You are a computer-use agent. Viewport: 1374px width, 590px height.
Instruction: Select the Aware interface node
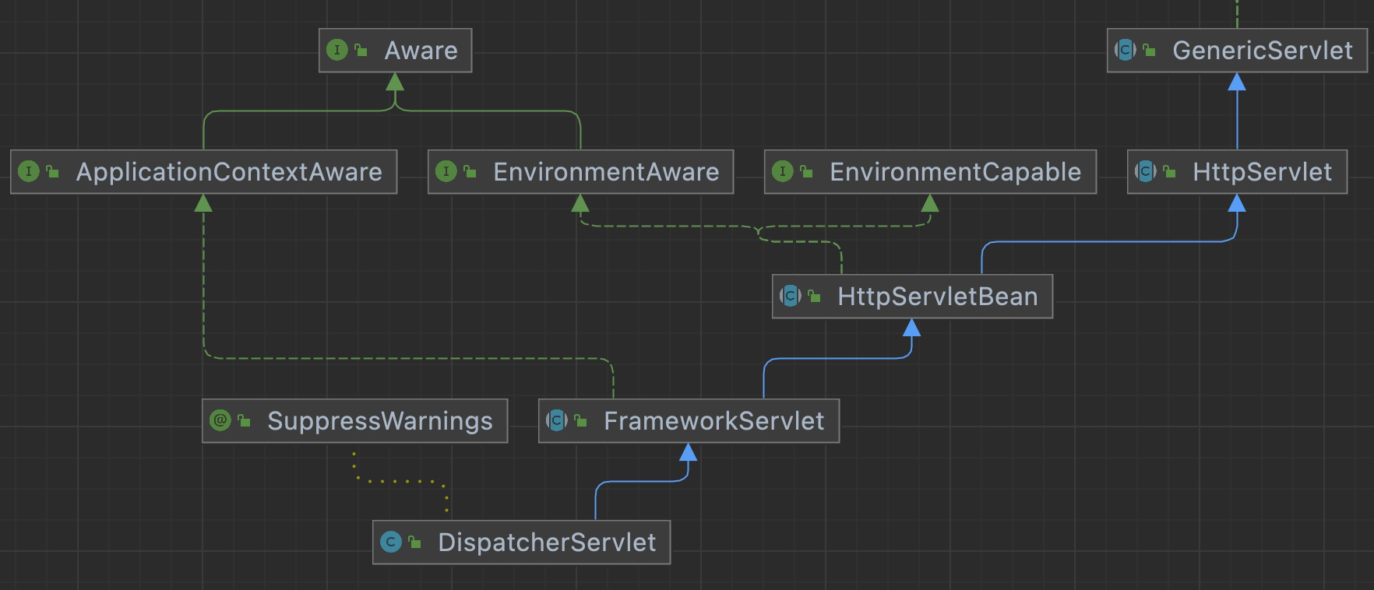pyautogui.click(x=395, y=51)
